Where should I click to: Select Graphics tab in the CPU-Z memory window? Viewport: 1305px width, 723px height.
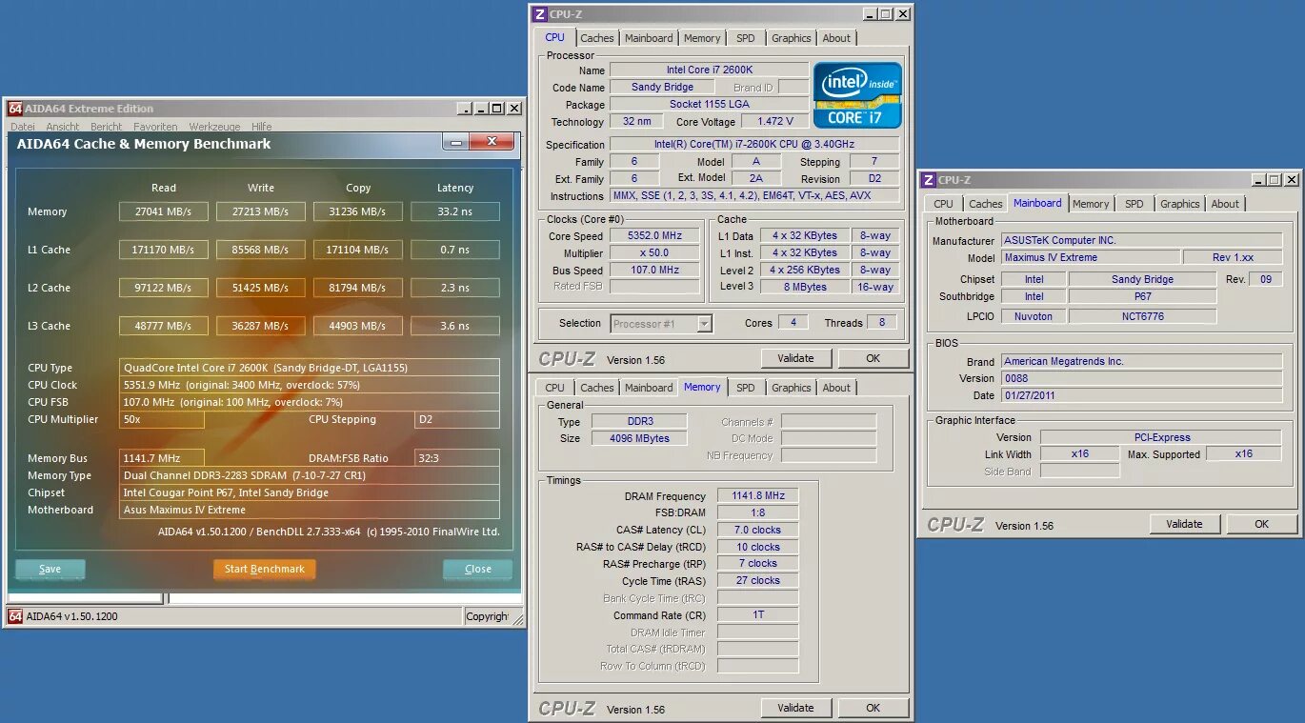tap(792, 388)
